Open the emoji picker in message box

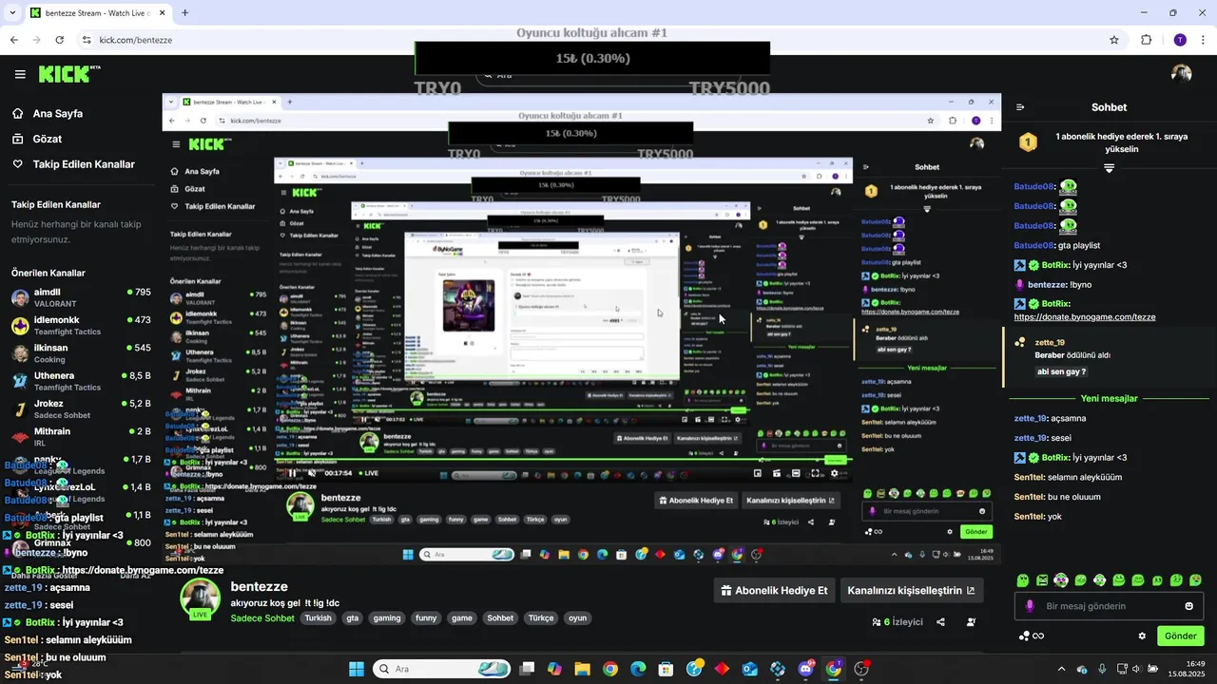point(1189,606)
